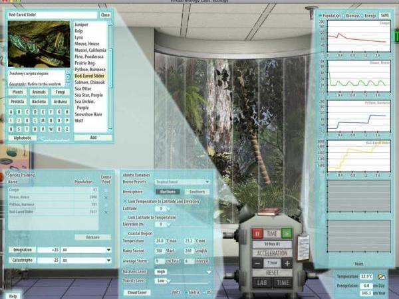Toggle excess food for Mouse, House
399x299 pixels.
pos(106,197)
